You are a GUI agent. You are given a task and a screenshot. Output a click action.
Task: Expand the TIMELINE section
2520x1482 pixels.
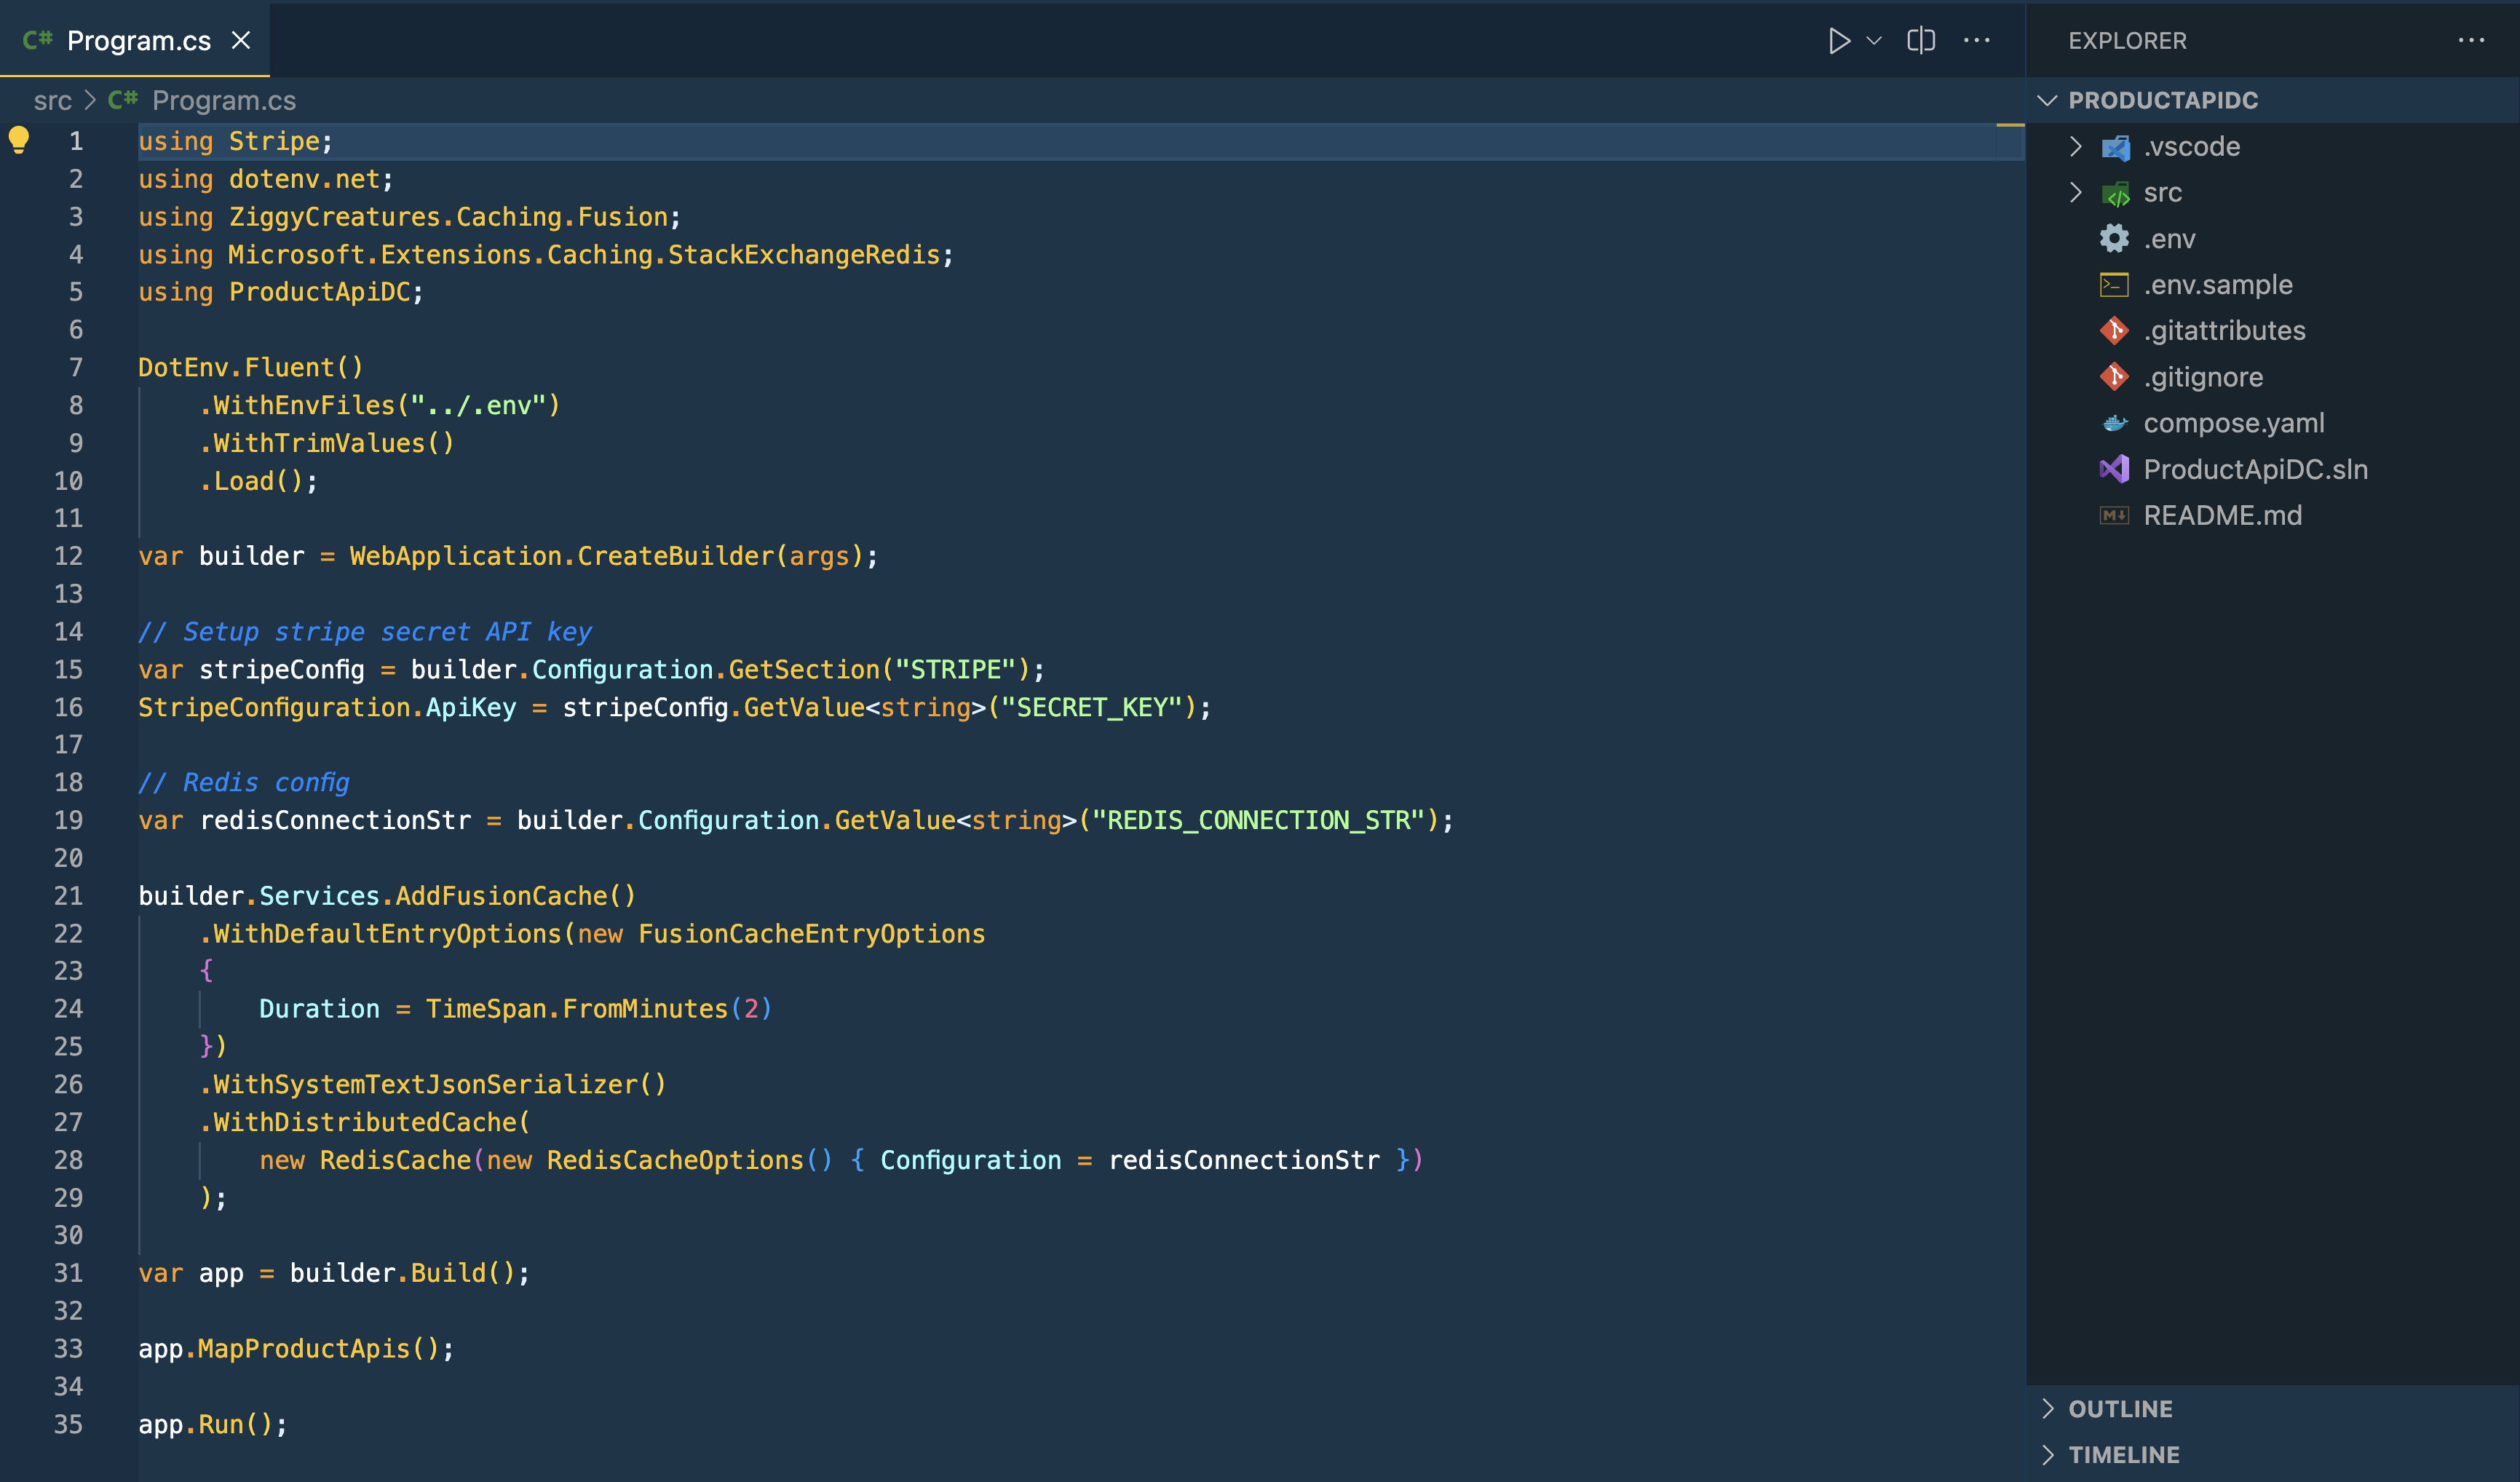pyautogui.click(x=2123, y=1455)
